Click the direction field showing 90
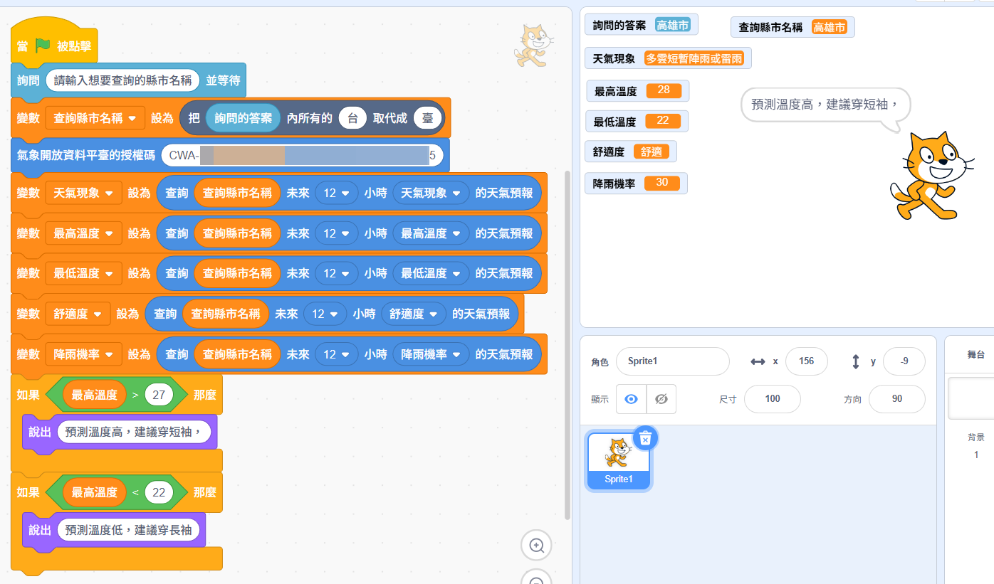Viewport: 994px width, 584px height. coord(896,399)
